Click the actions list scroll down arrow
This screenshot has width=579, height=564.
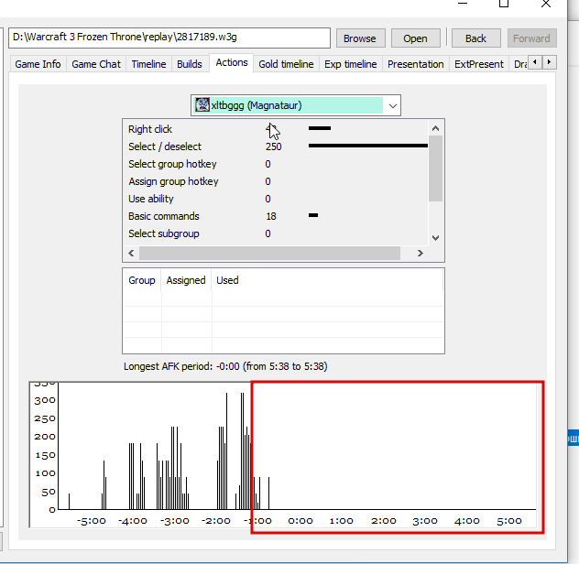[436, 238]
